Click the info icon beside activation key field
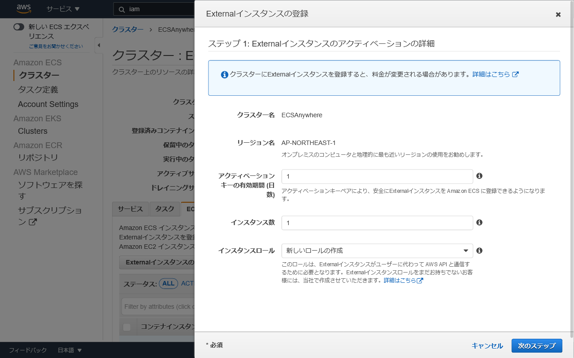Viewport: 574px width, 358px height. (479, 176)
